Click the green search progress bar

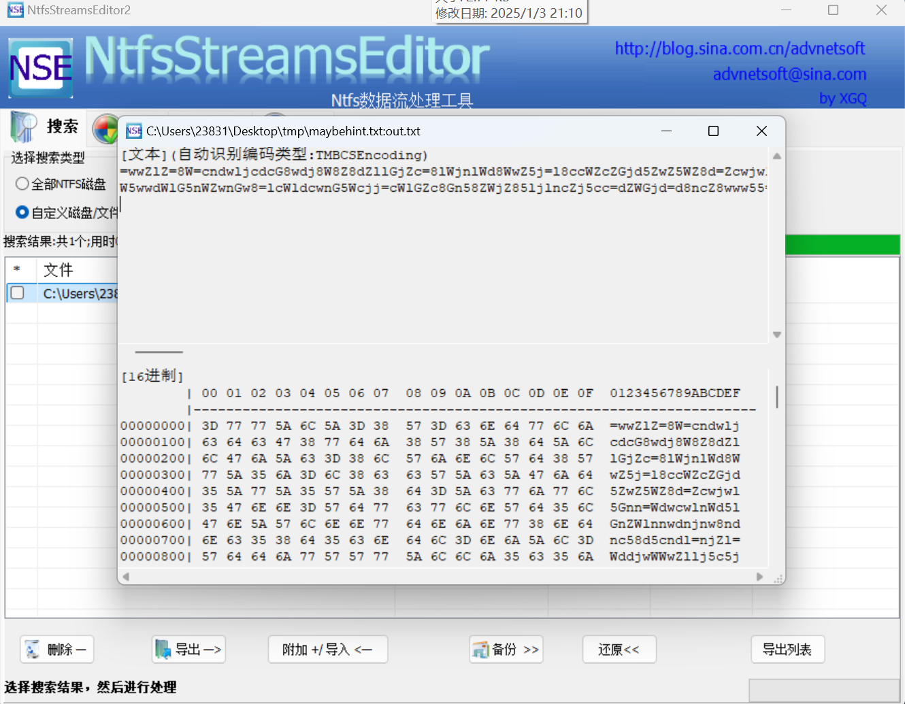(x=842, y=244)
